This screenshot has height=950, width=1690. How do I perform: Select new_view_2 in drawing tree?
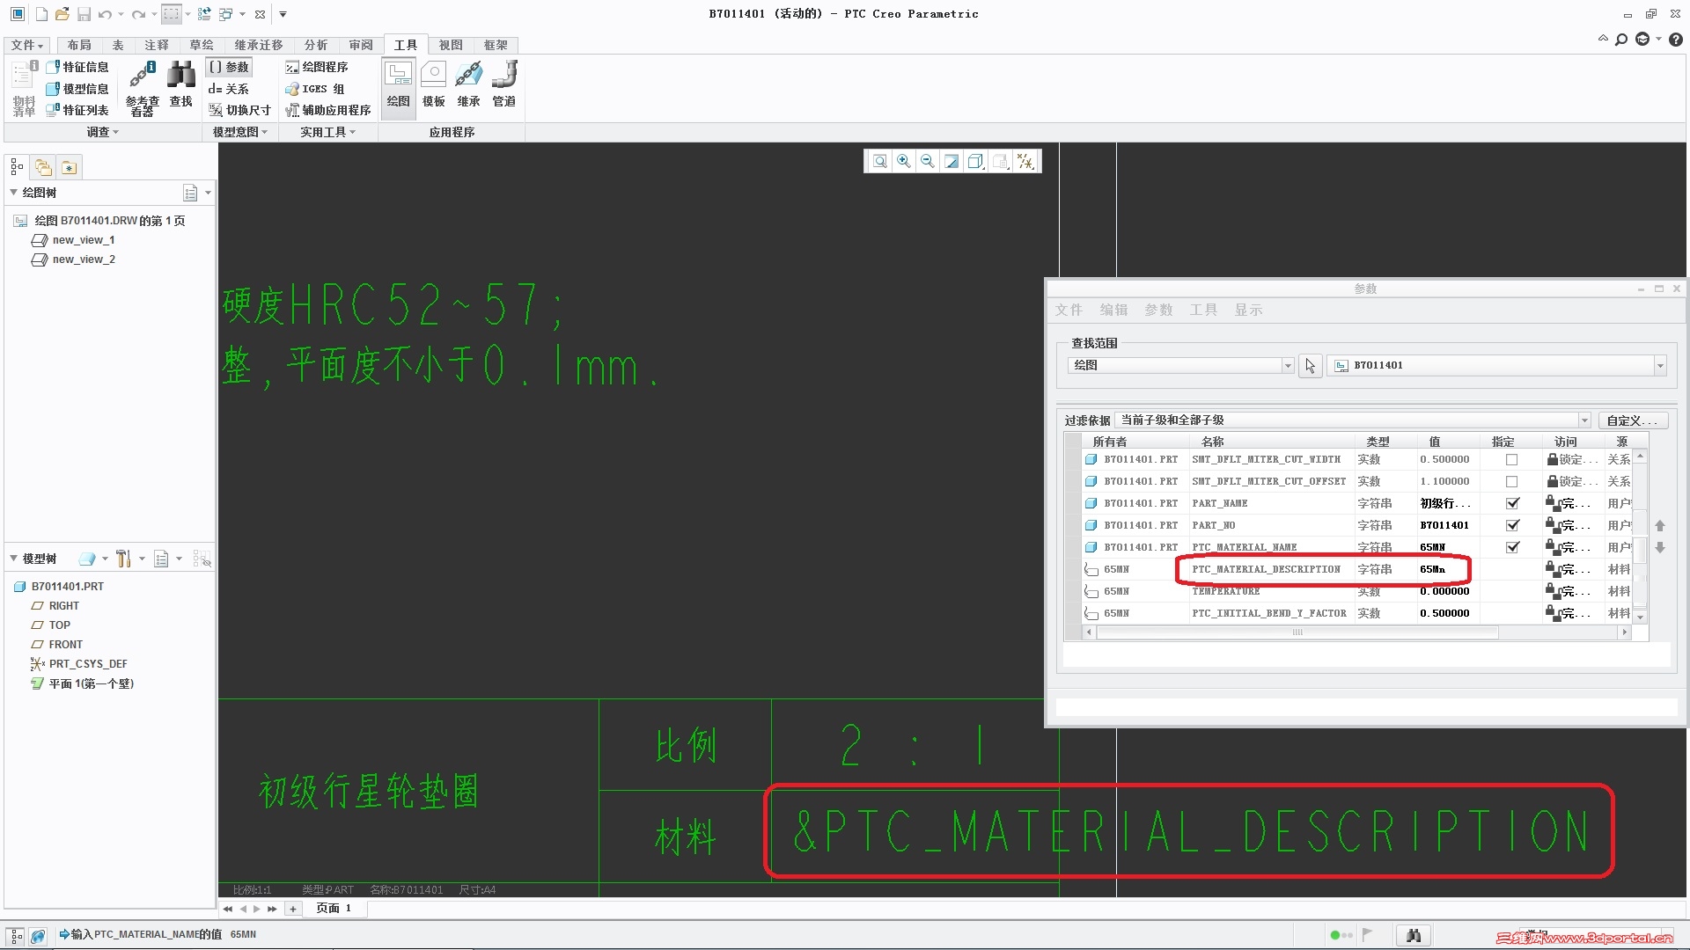tap(84, 259)
